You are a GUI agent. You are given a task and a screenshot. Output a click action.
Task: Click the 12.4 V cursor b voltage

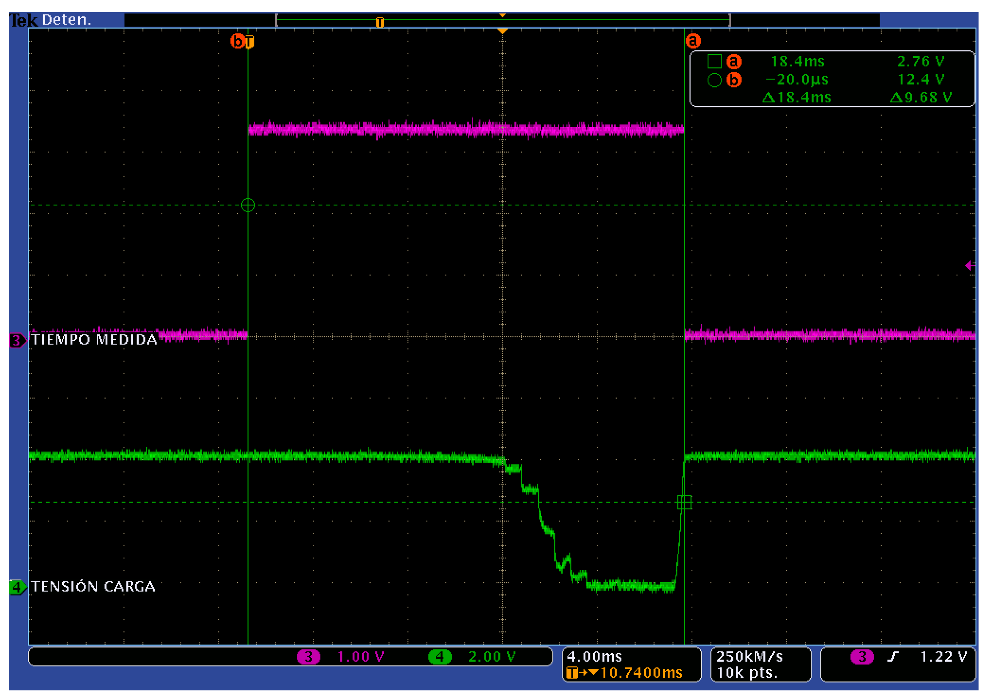[x=921, y=79]
